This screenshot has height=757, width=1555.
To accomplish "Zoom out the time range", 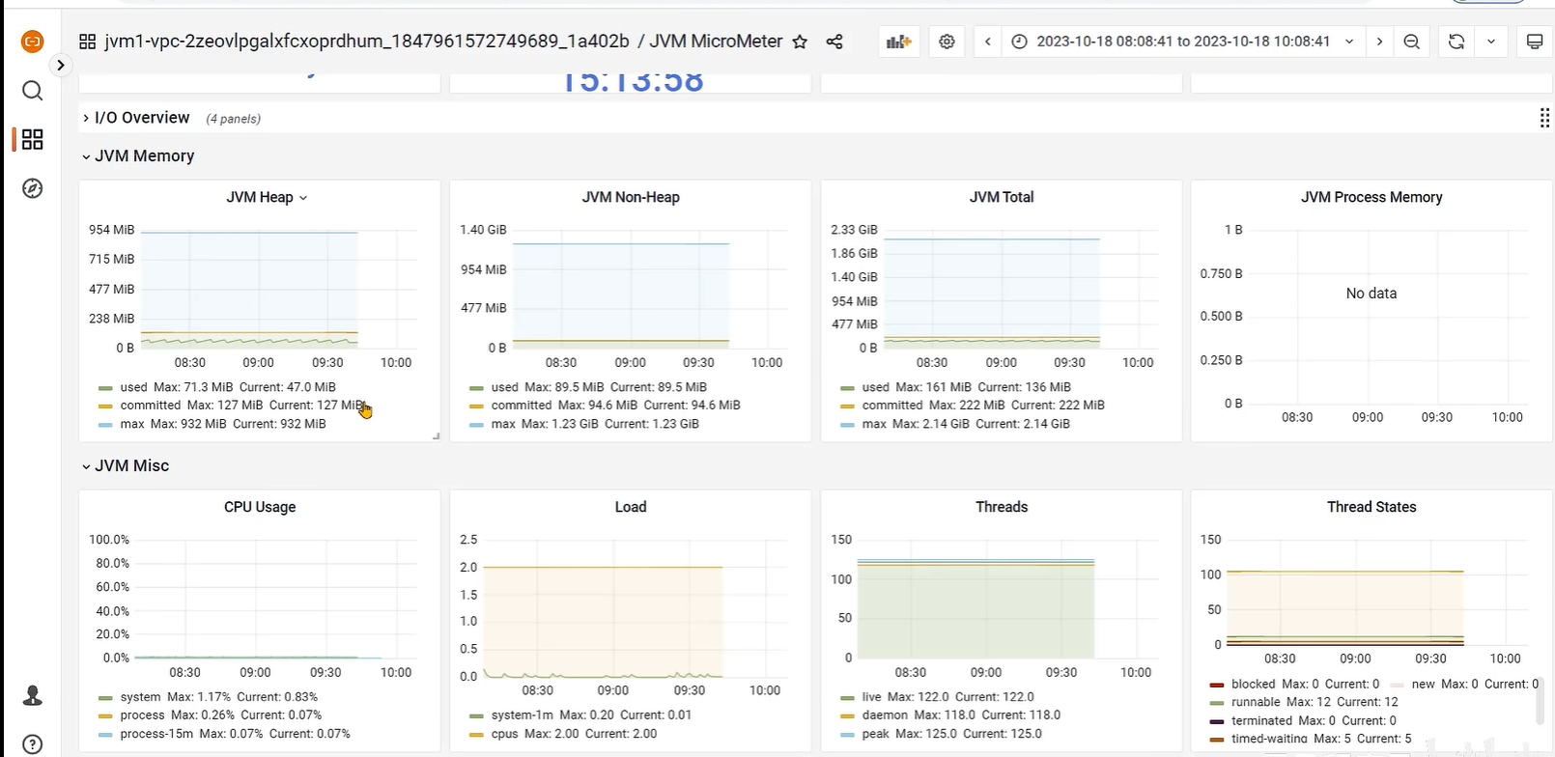I will click(x=1412, y=42).
